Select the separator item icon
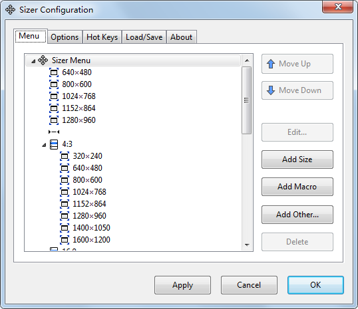 click(54, 132)
